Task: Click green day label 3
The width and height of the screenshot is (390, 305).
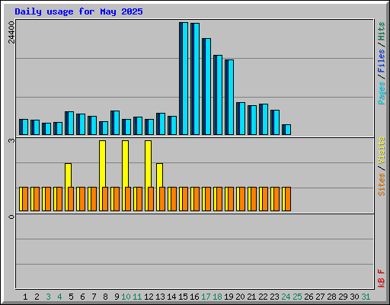Action: click(x=48, y=297)
